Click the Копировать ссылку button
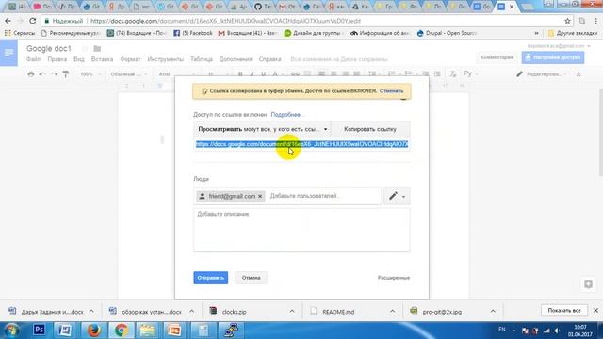Image resolution: width=603 pixels, height=339 pixels. [x=370, y=129]
